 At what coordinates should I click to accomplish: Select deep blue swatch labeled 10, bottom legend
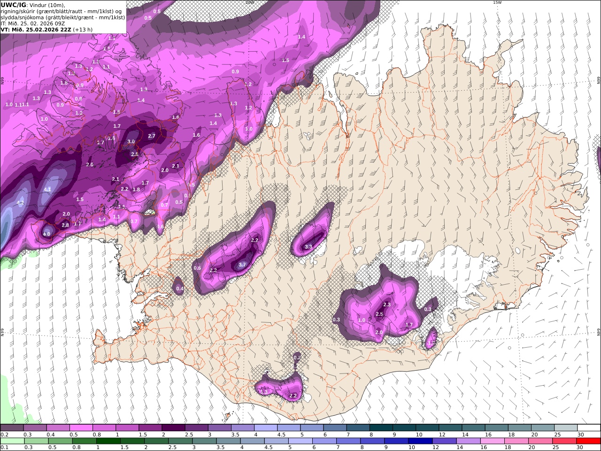point(420,441)
